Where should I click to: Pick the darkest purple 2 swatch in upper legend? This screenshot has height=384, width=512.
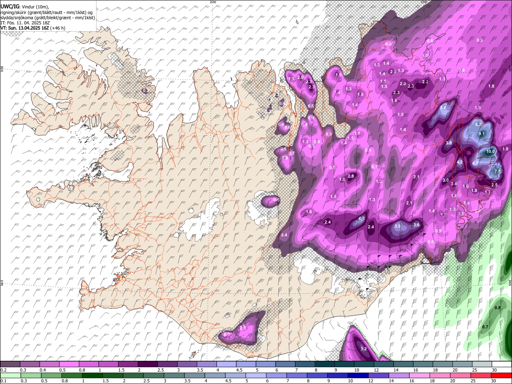click(147, 364)
